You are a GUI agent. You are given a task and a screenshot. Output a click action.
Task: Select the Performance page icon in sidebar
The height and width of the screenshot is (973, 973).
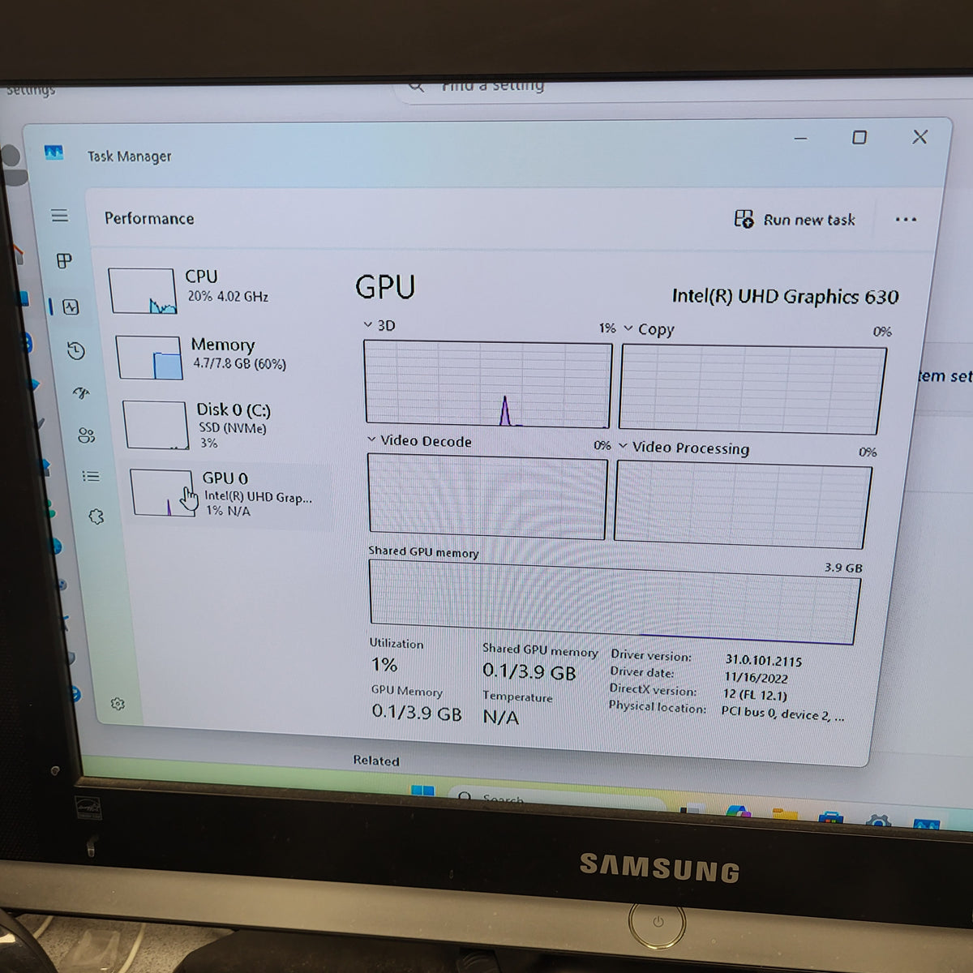tap(71, 306)
